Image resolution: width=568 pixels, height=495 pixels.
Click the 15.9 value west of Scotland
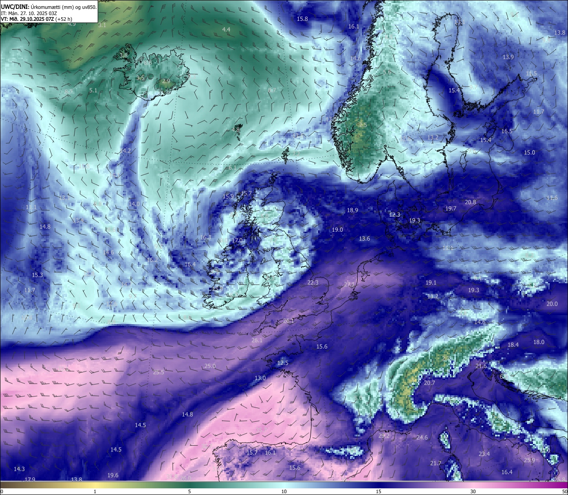tap(228, 196)
